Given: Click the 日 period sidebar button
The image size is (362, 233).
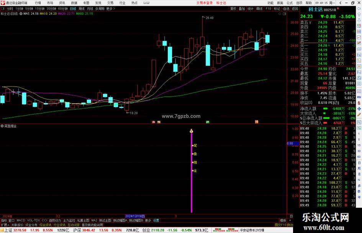Looking at the screenshot, I should [359, 163].
